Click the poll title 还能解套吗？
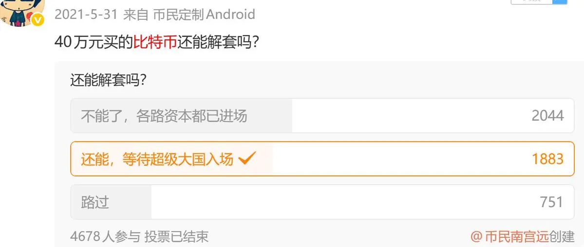Screen dimensions: 584x247 tap(108, 80)
